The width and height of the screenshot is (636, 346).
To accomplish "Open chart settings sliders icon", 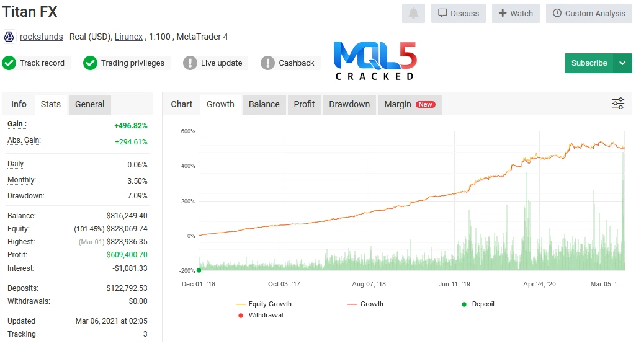I will [618, 104].
